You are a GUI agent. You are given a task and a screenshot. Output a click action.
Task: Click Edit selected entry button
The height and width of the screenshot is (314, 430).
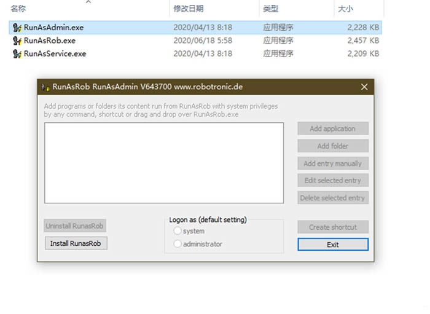(x=333, y=181)
